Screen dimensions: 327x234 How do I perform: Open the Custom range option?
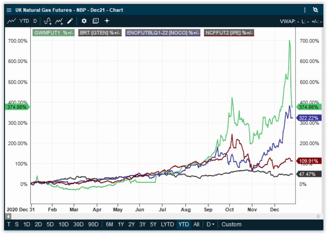pyautogui.click(x=231, y=224)
